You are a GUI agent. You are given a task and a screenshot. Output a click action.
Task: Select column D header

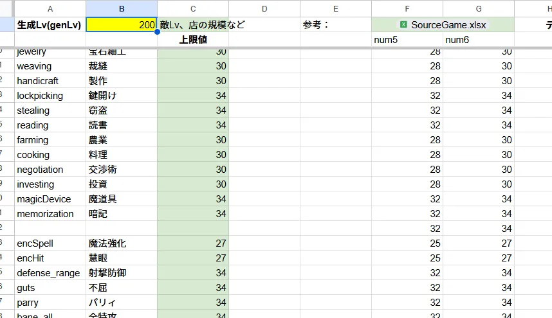[264, 8]
